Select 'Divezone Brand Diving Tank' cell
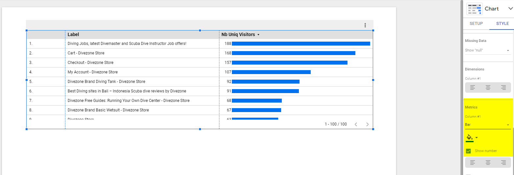Image resolution: width=514 pixels, height=175 pixels. [106, 82]
